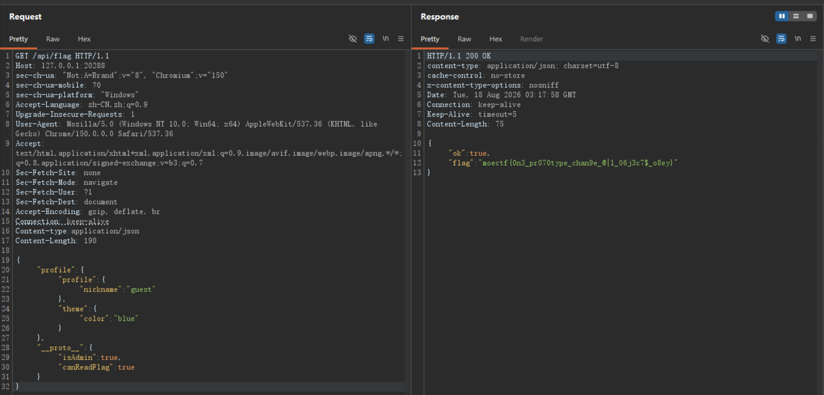The height and width of the screenshot is (395, 824).
Task: Open Response panel options hamburger menu
Action: coord(813,38)
